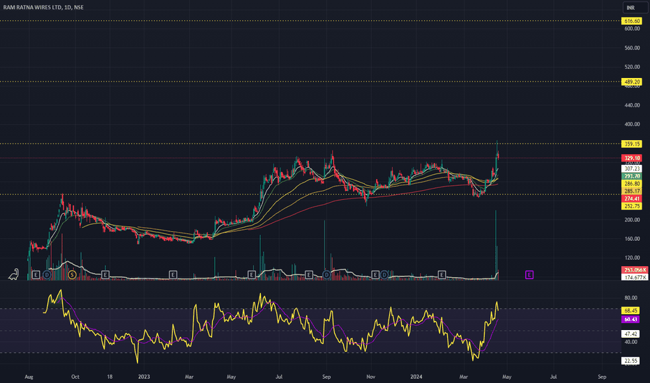The width and height of the screenshot is (650, 383).
Task: Select the dotted horizontal line at 616.60
Action: tap(310, 20)
